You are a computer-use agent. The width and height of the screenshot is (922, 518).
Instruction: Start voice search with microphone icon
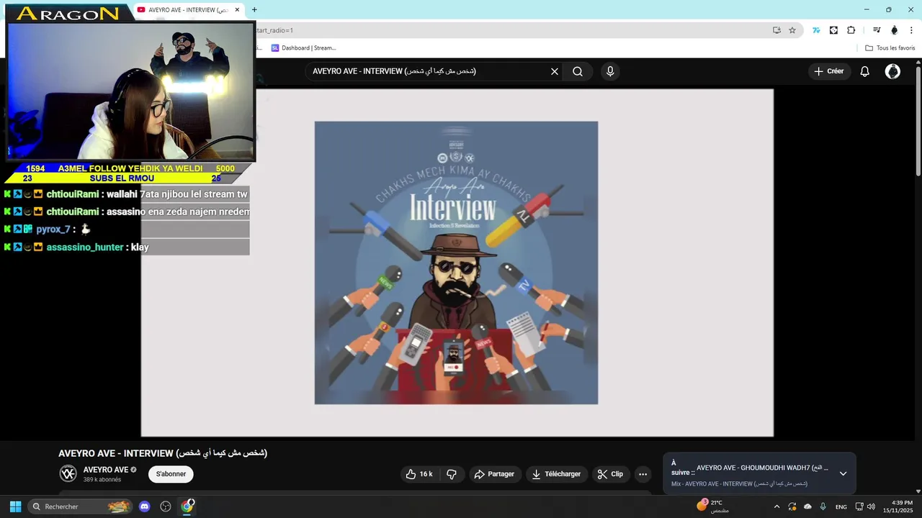(x=610, y=71)
